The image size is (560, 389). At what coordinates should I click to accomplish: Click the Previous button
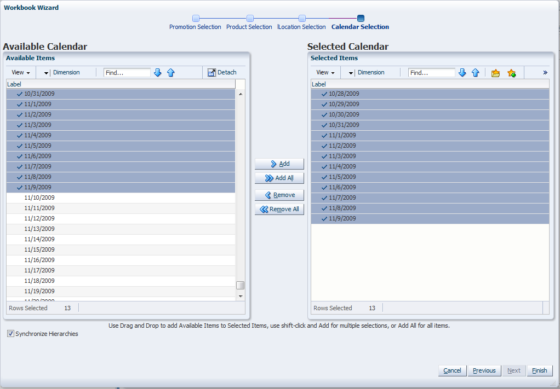click(484, 370)
